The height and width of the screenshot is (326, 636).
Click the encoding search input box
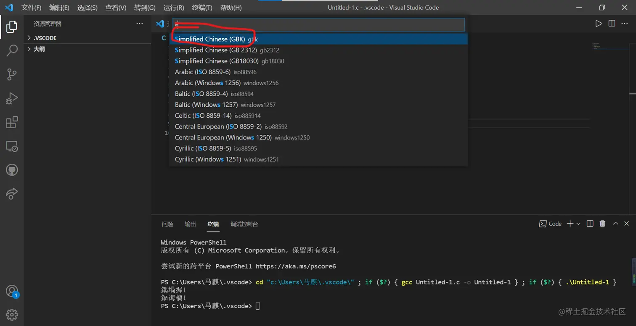pos(318,24)
